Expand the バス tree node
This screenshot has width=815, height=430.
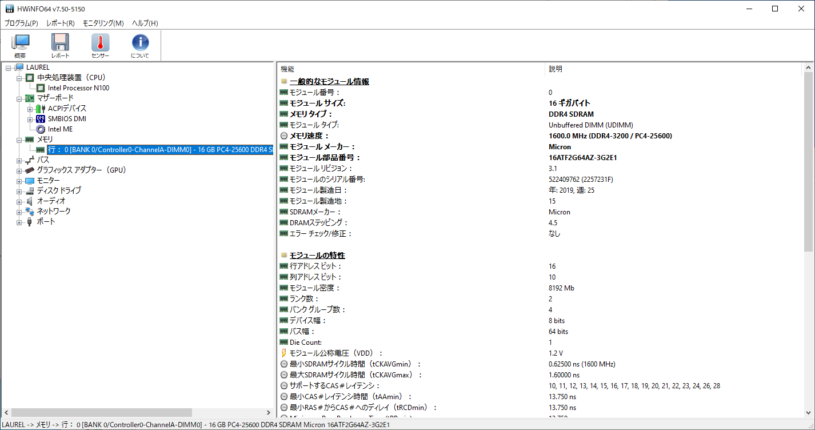19,160
